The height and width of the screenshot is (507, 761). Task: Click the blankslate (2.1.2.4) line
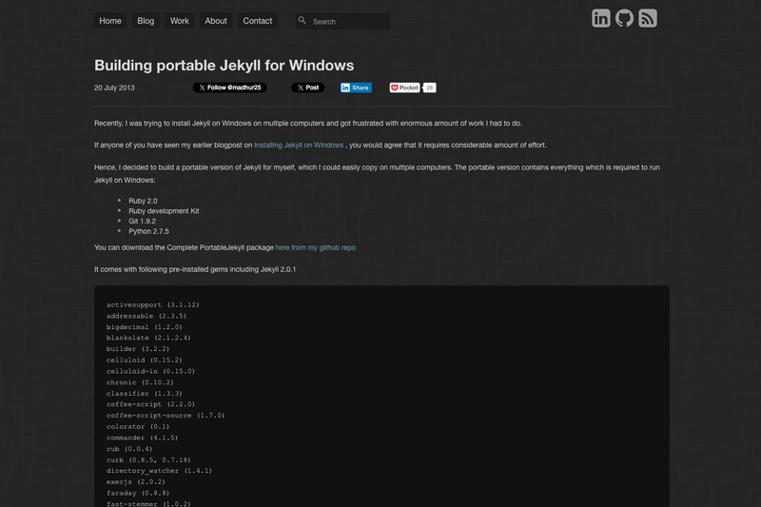148,338
